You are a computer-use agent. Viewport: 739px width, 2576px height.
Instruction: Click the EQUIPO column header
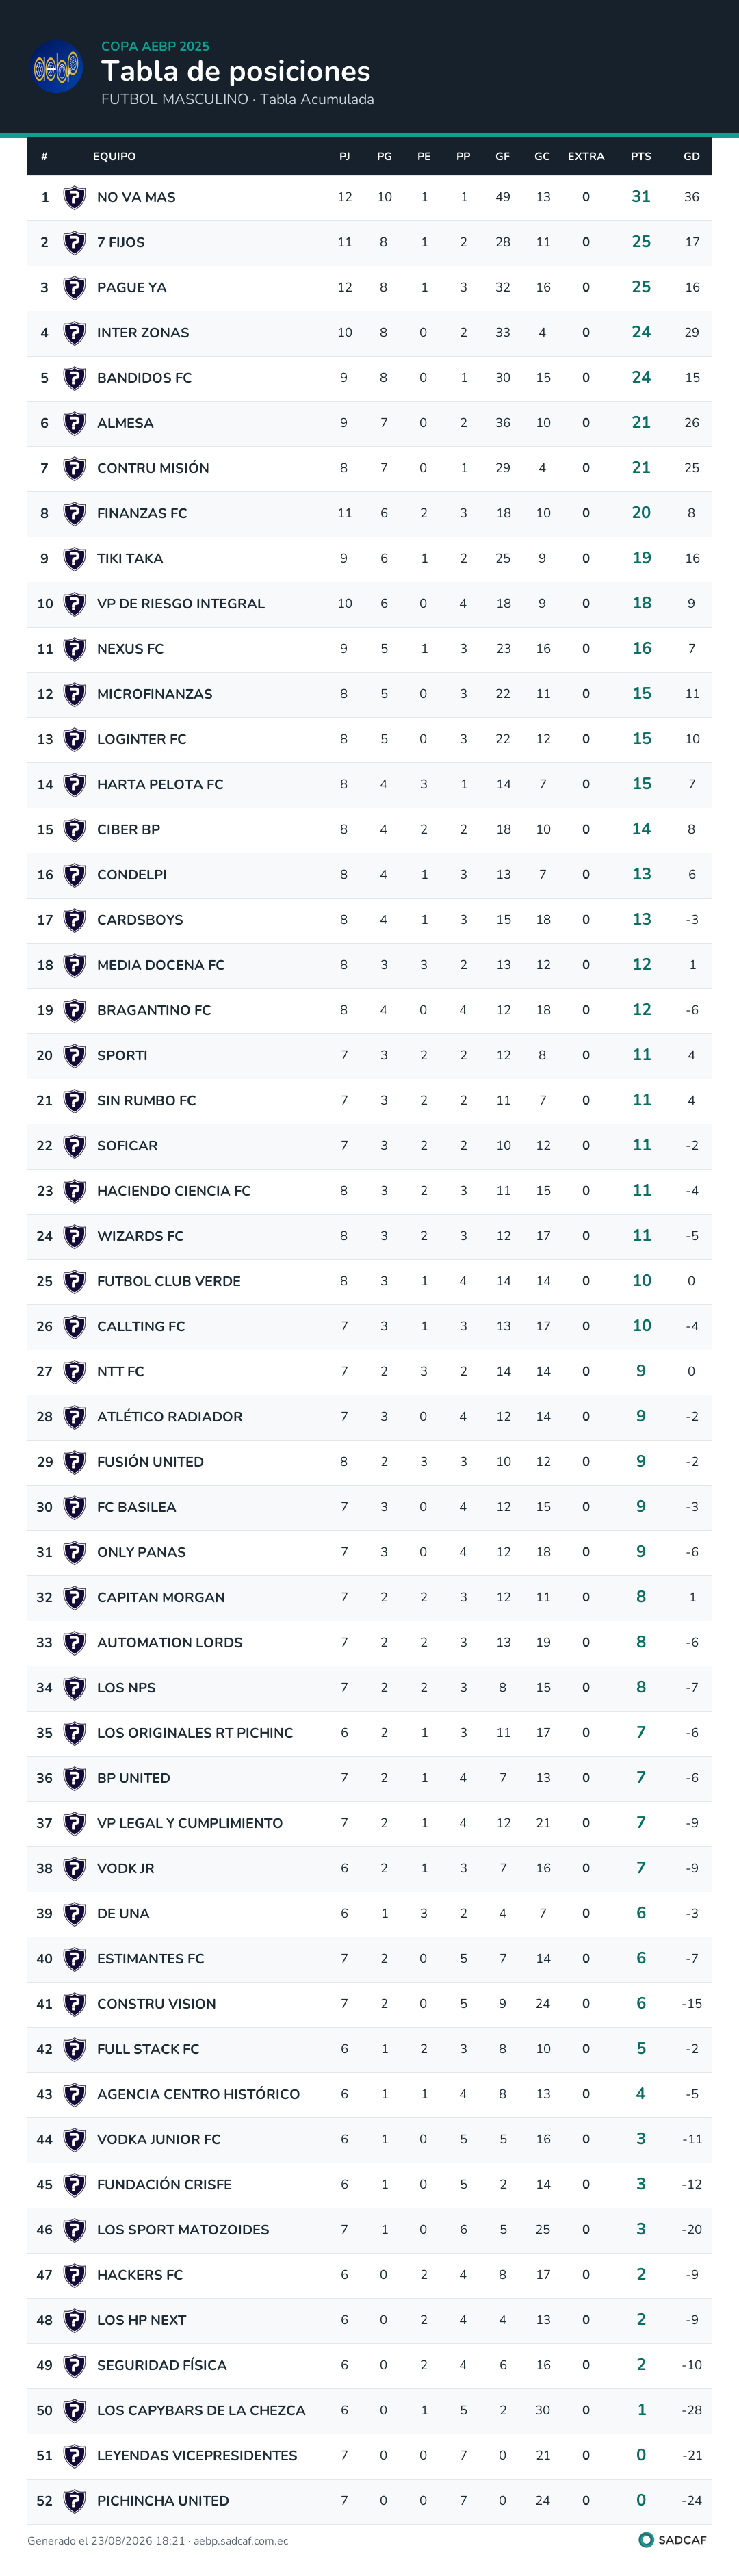[x=114, y=156]
